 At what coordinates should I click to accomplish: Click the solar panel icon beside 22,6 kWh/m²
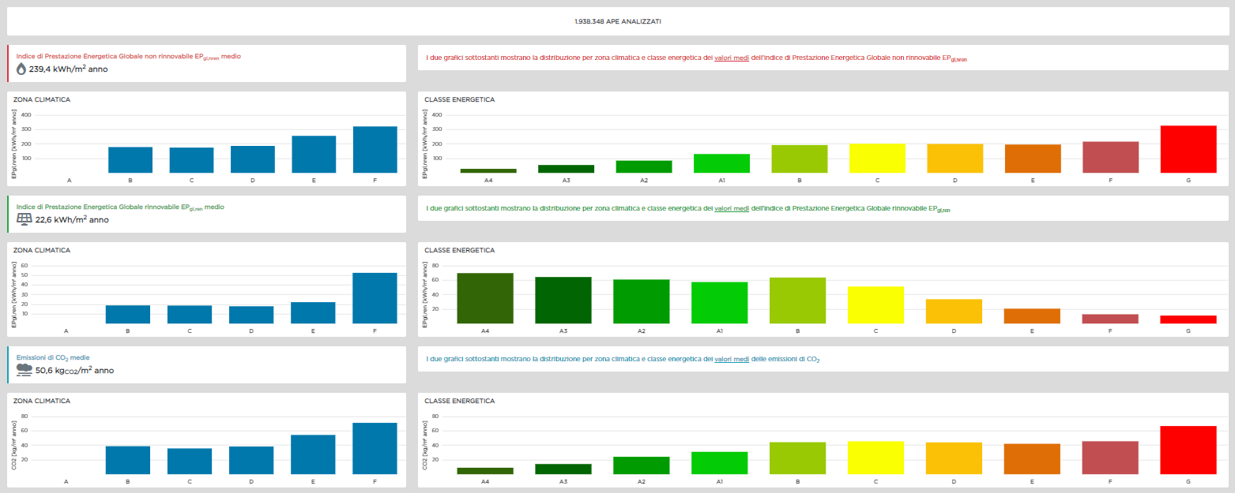[x=24, y=219]
